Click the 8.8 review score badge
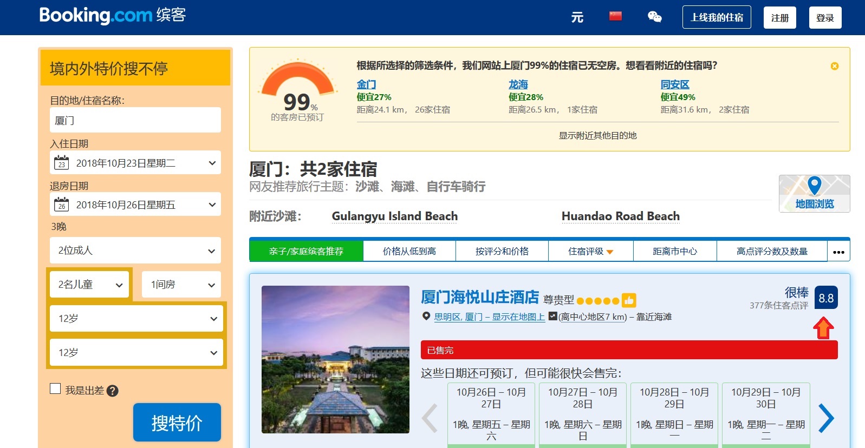865x448 pixels. click(826, 298)
